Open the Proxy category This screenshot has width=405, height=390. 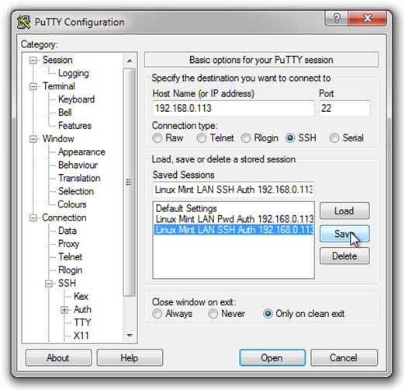pyautogui.click(x=69, y=244)
